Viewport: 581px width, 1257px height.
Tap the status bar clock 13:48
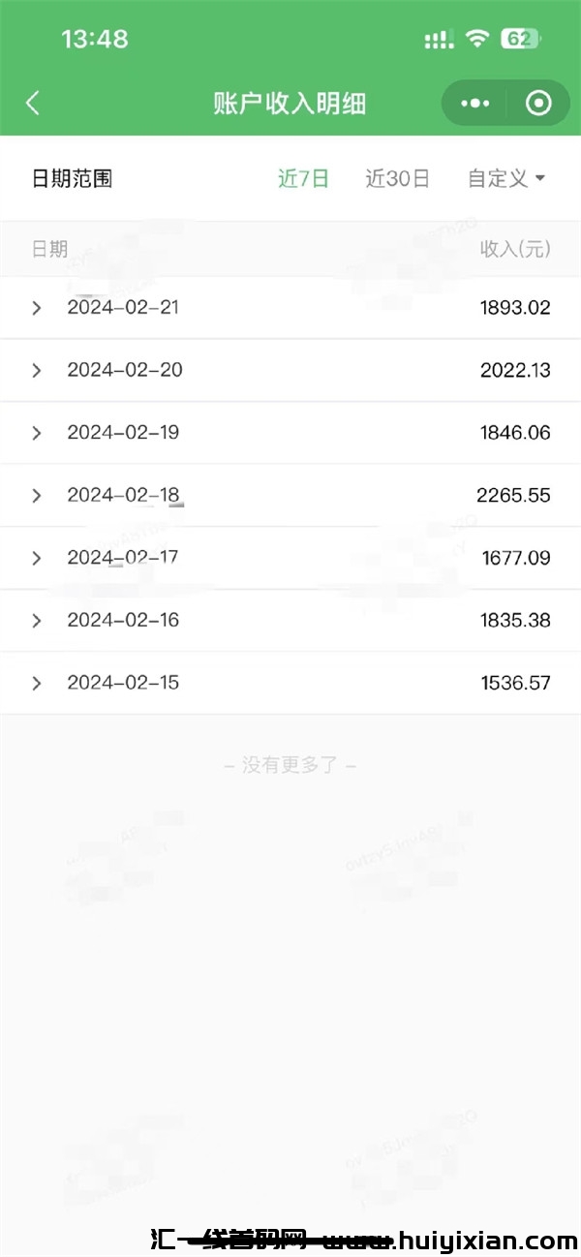(94, 39)
